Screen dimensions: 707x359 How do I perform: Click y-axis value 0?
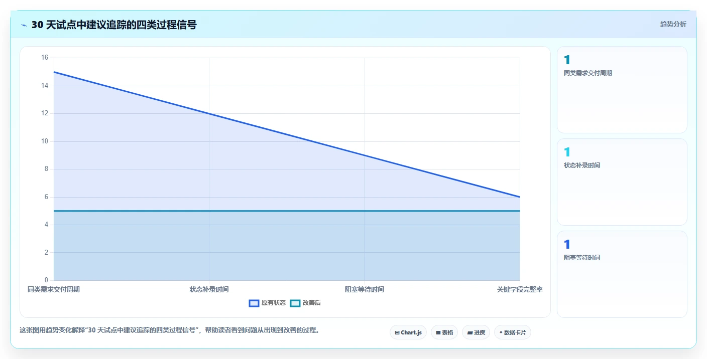(46, 280)
